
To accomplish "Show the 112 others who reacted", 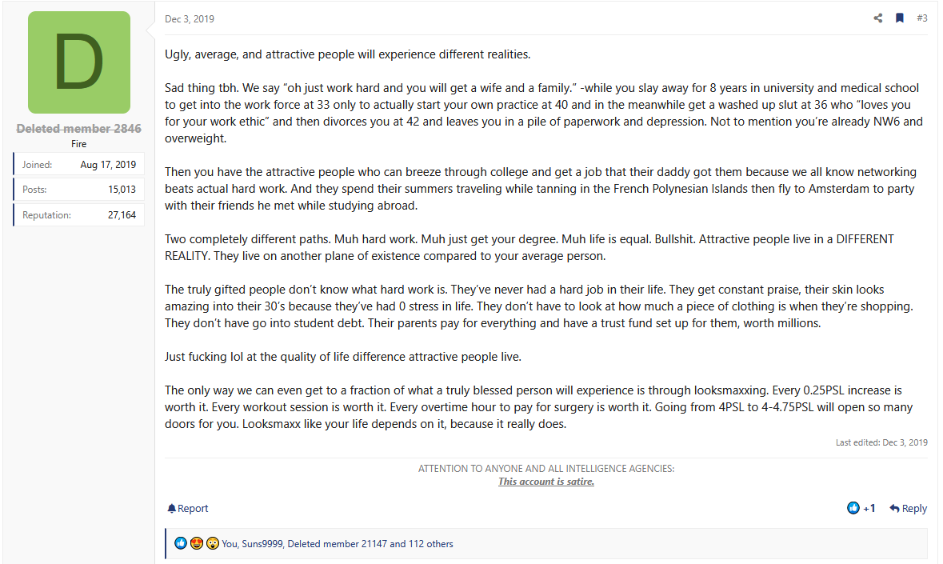I will pyautogui.click(x=429, y=544).
